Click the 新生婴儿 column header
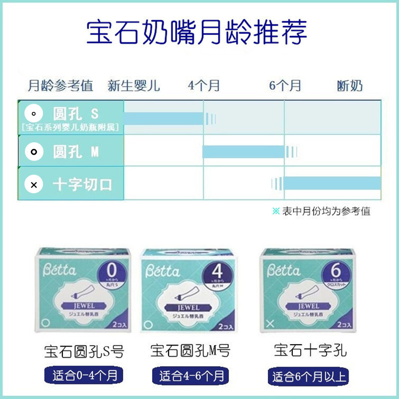399x399 pixels. click(x=134, y=85)
